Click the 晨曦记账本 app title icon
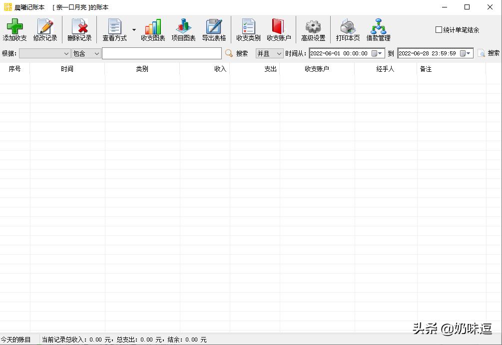 (7, 7)
